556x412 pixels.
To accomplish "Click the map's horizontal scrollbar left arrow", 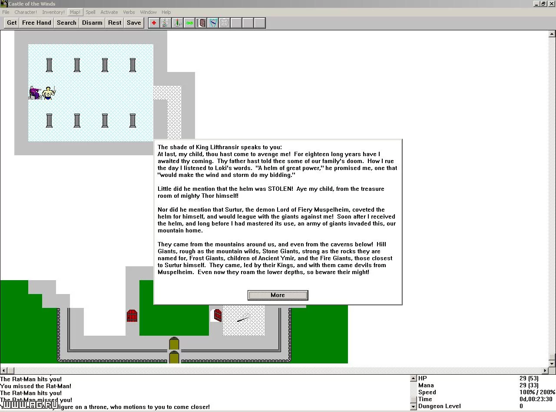I will tap(3, 371).
